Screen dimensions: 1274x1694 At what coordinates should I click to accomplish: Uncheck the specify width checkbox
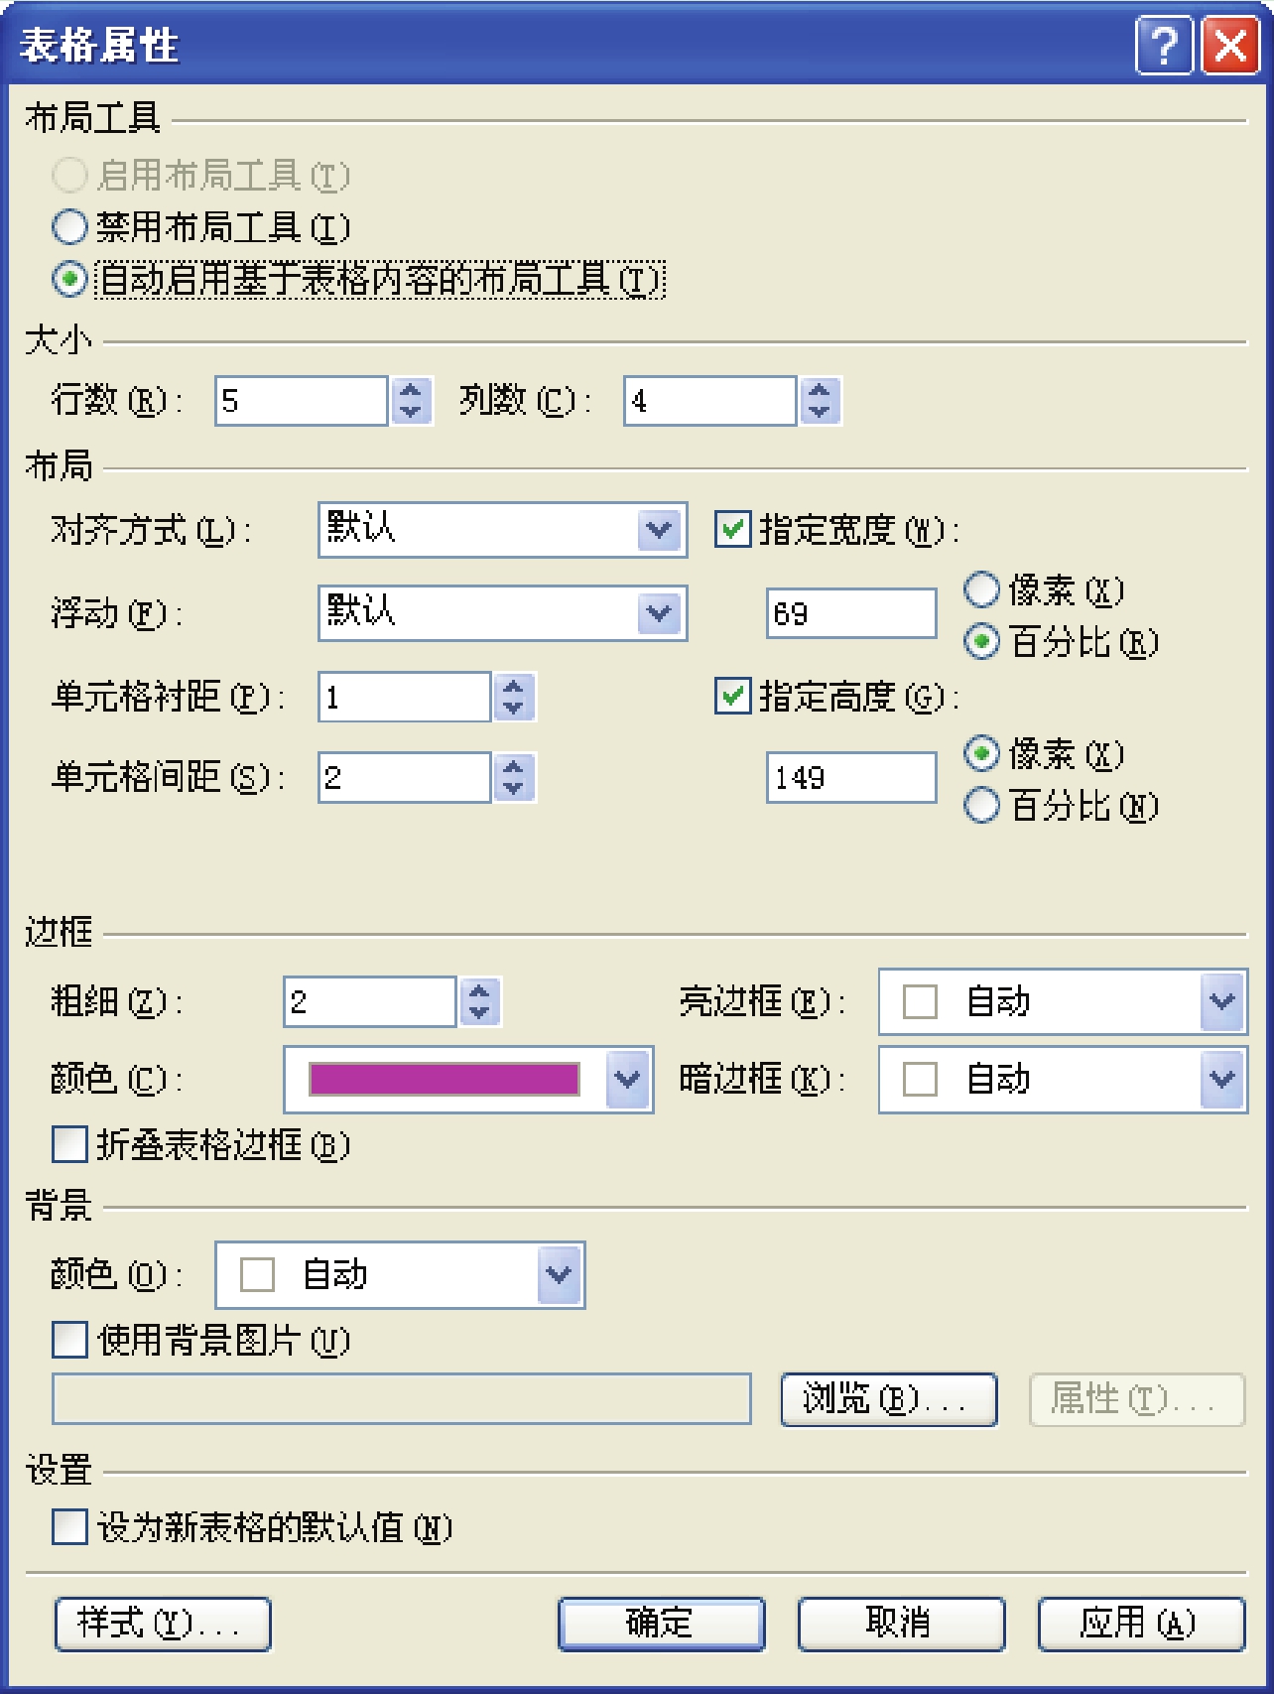[732, 529]
